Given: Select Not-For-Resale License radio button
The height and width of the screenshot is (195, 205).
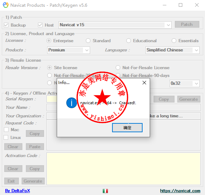Looking at the screenshot, I should coord(118,68).
